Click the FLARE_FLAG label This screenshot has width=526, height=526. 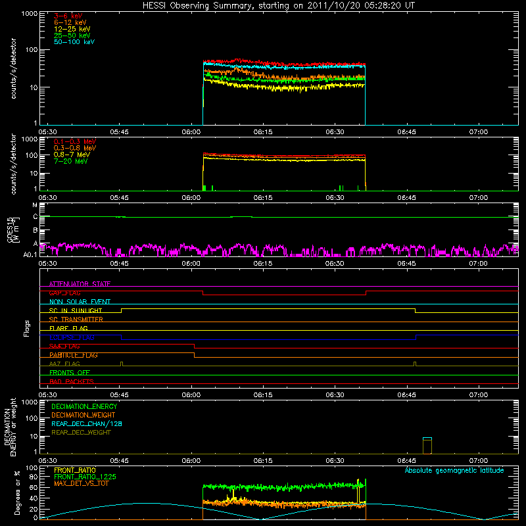[68, 328]
